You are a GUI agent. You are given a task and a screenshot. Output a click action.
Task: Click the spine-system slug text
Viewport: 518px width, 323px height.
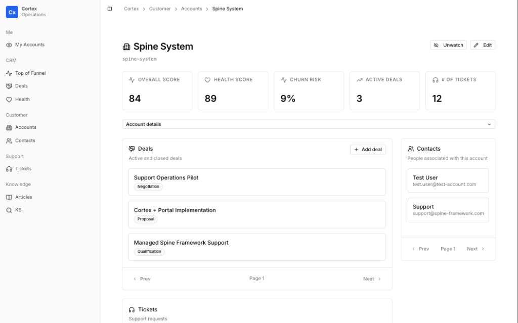click(140, 59)
